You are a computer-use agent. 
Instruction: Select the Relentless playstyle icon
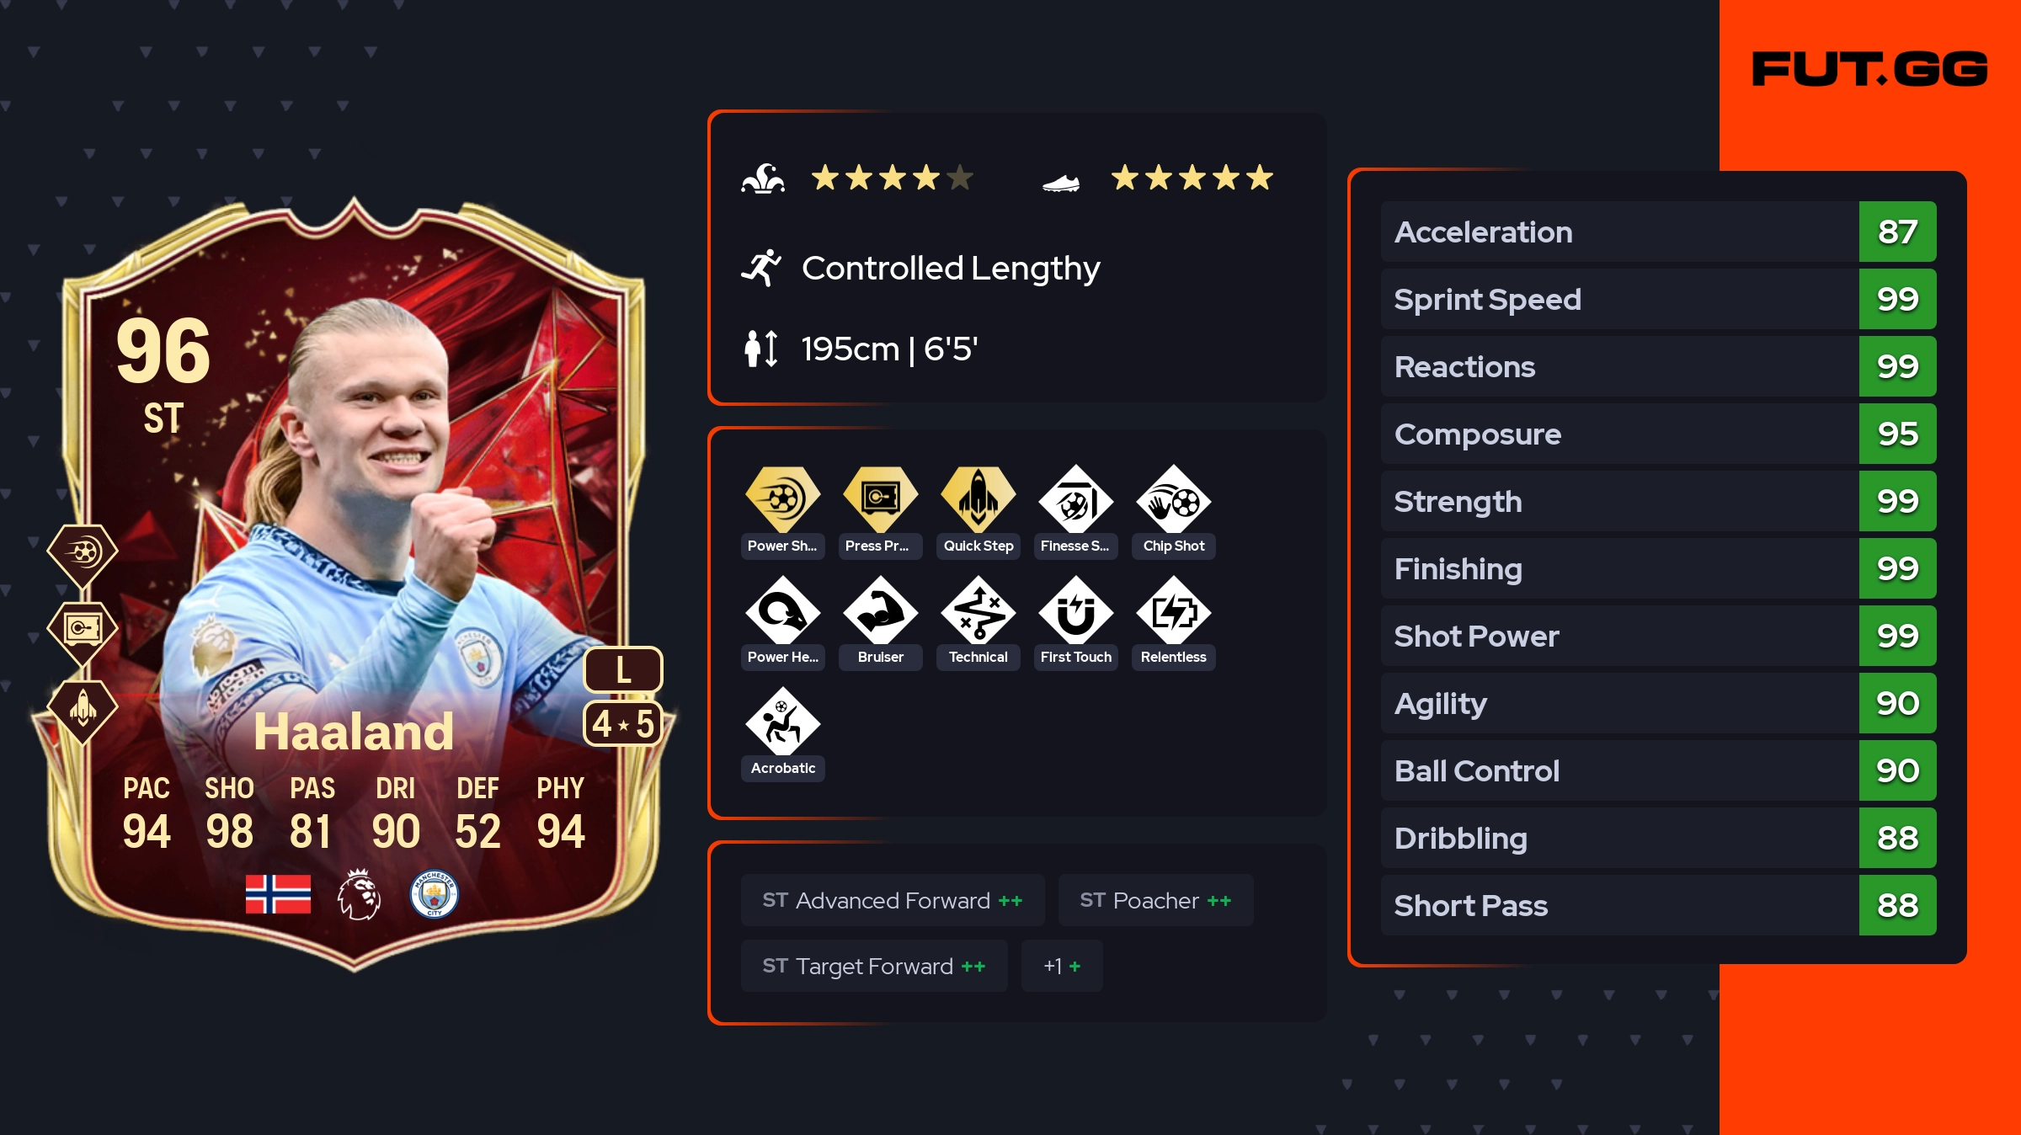(x=1173, y=611)
